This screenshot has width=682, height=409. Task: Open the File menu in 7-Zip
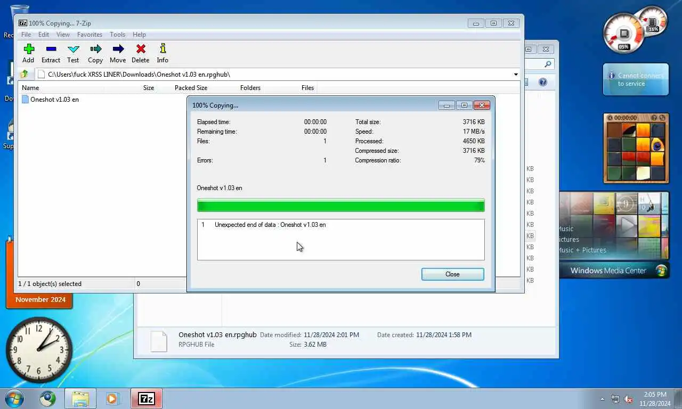click(26, 35)
